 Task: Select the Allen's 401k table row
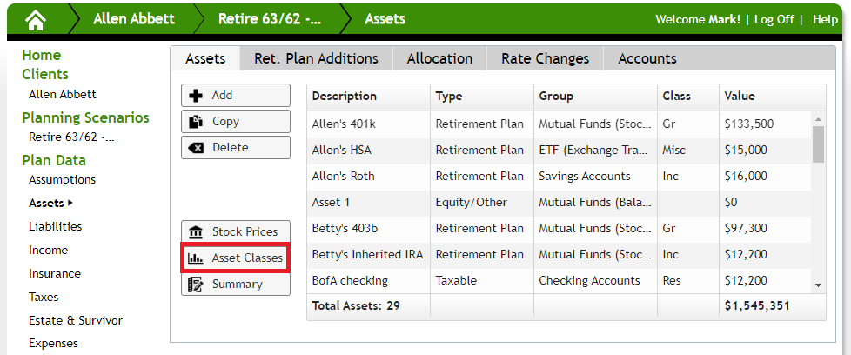click(559, 124)
